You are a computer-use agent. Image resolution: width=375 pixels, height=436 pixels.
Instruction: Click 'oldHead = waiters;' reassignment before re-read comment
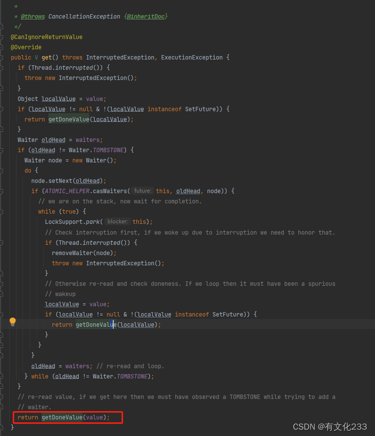(x=62, y=366)
